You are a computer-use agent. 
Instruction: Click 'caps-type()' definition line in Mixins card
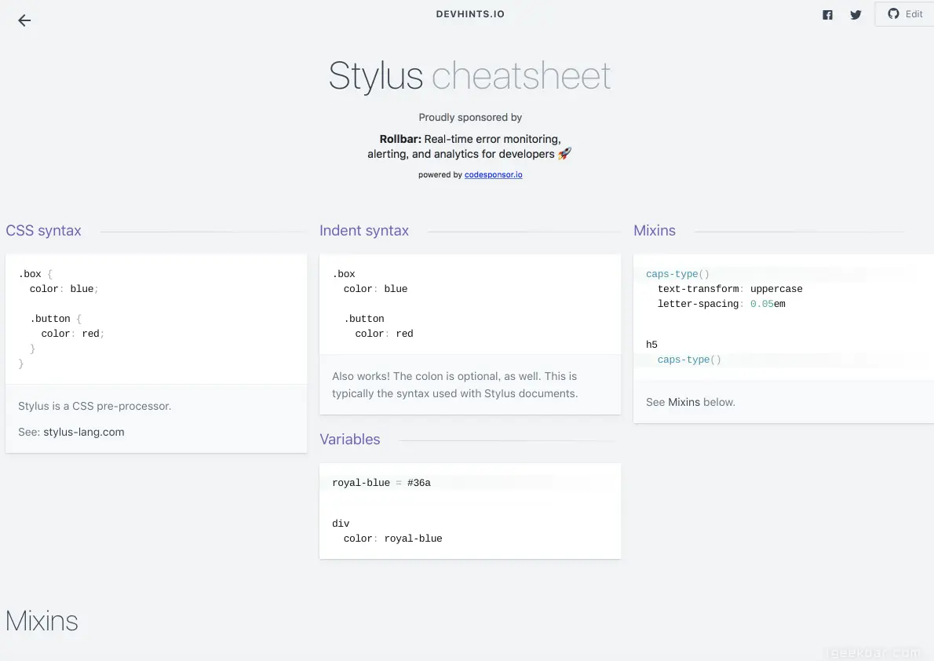(x=677, y=274)
